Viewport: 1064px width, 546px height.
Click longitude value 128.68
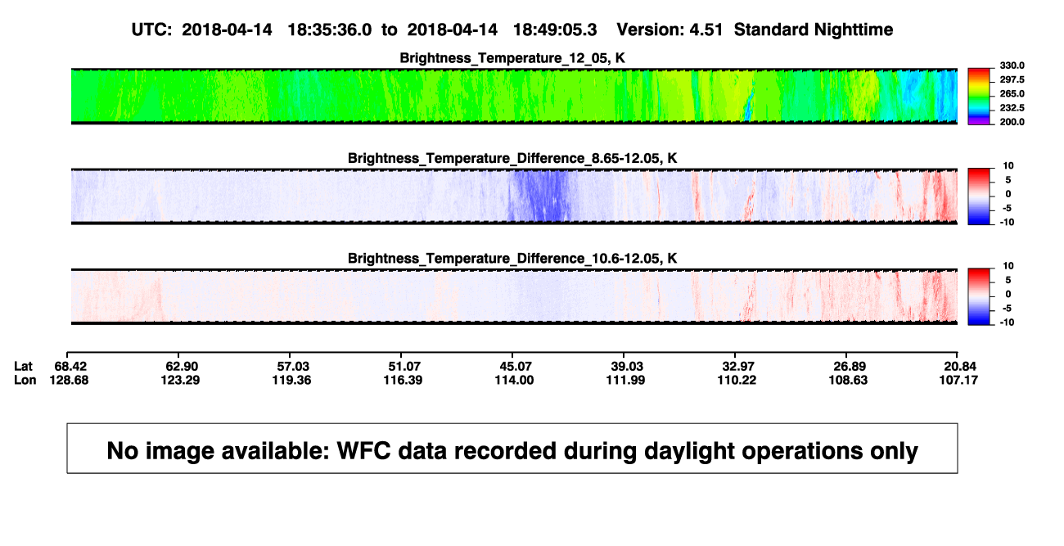pyautogui.click(x=71, y=380)
